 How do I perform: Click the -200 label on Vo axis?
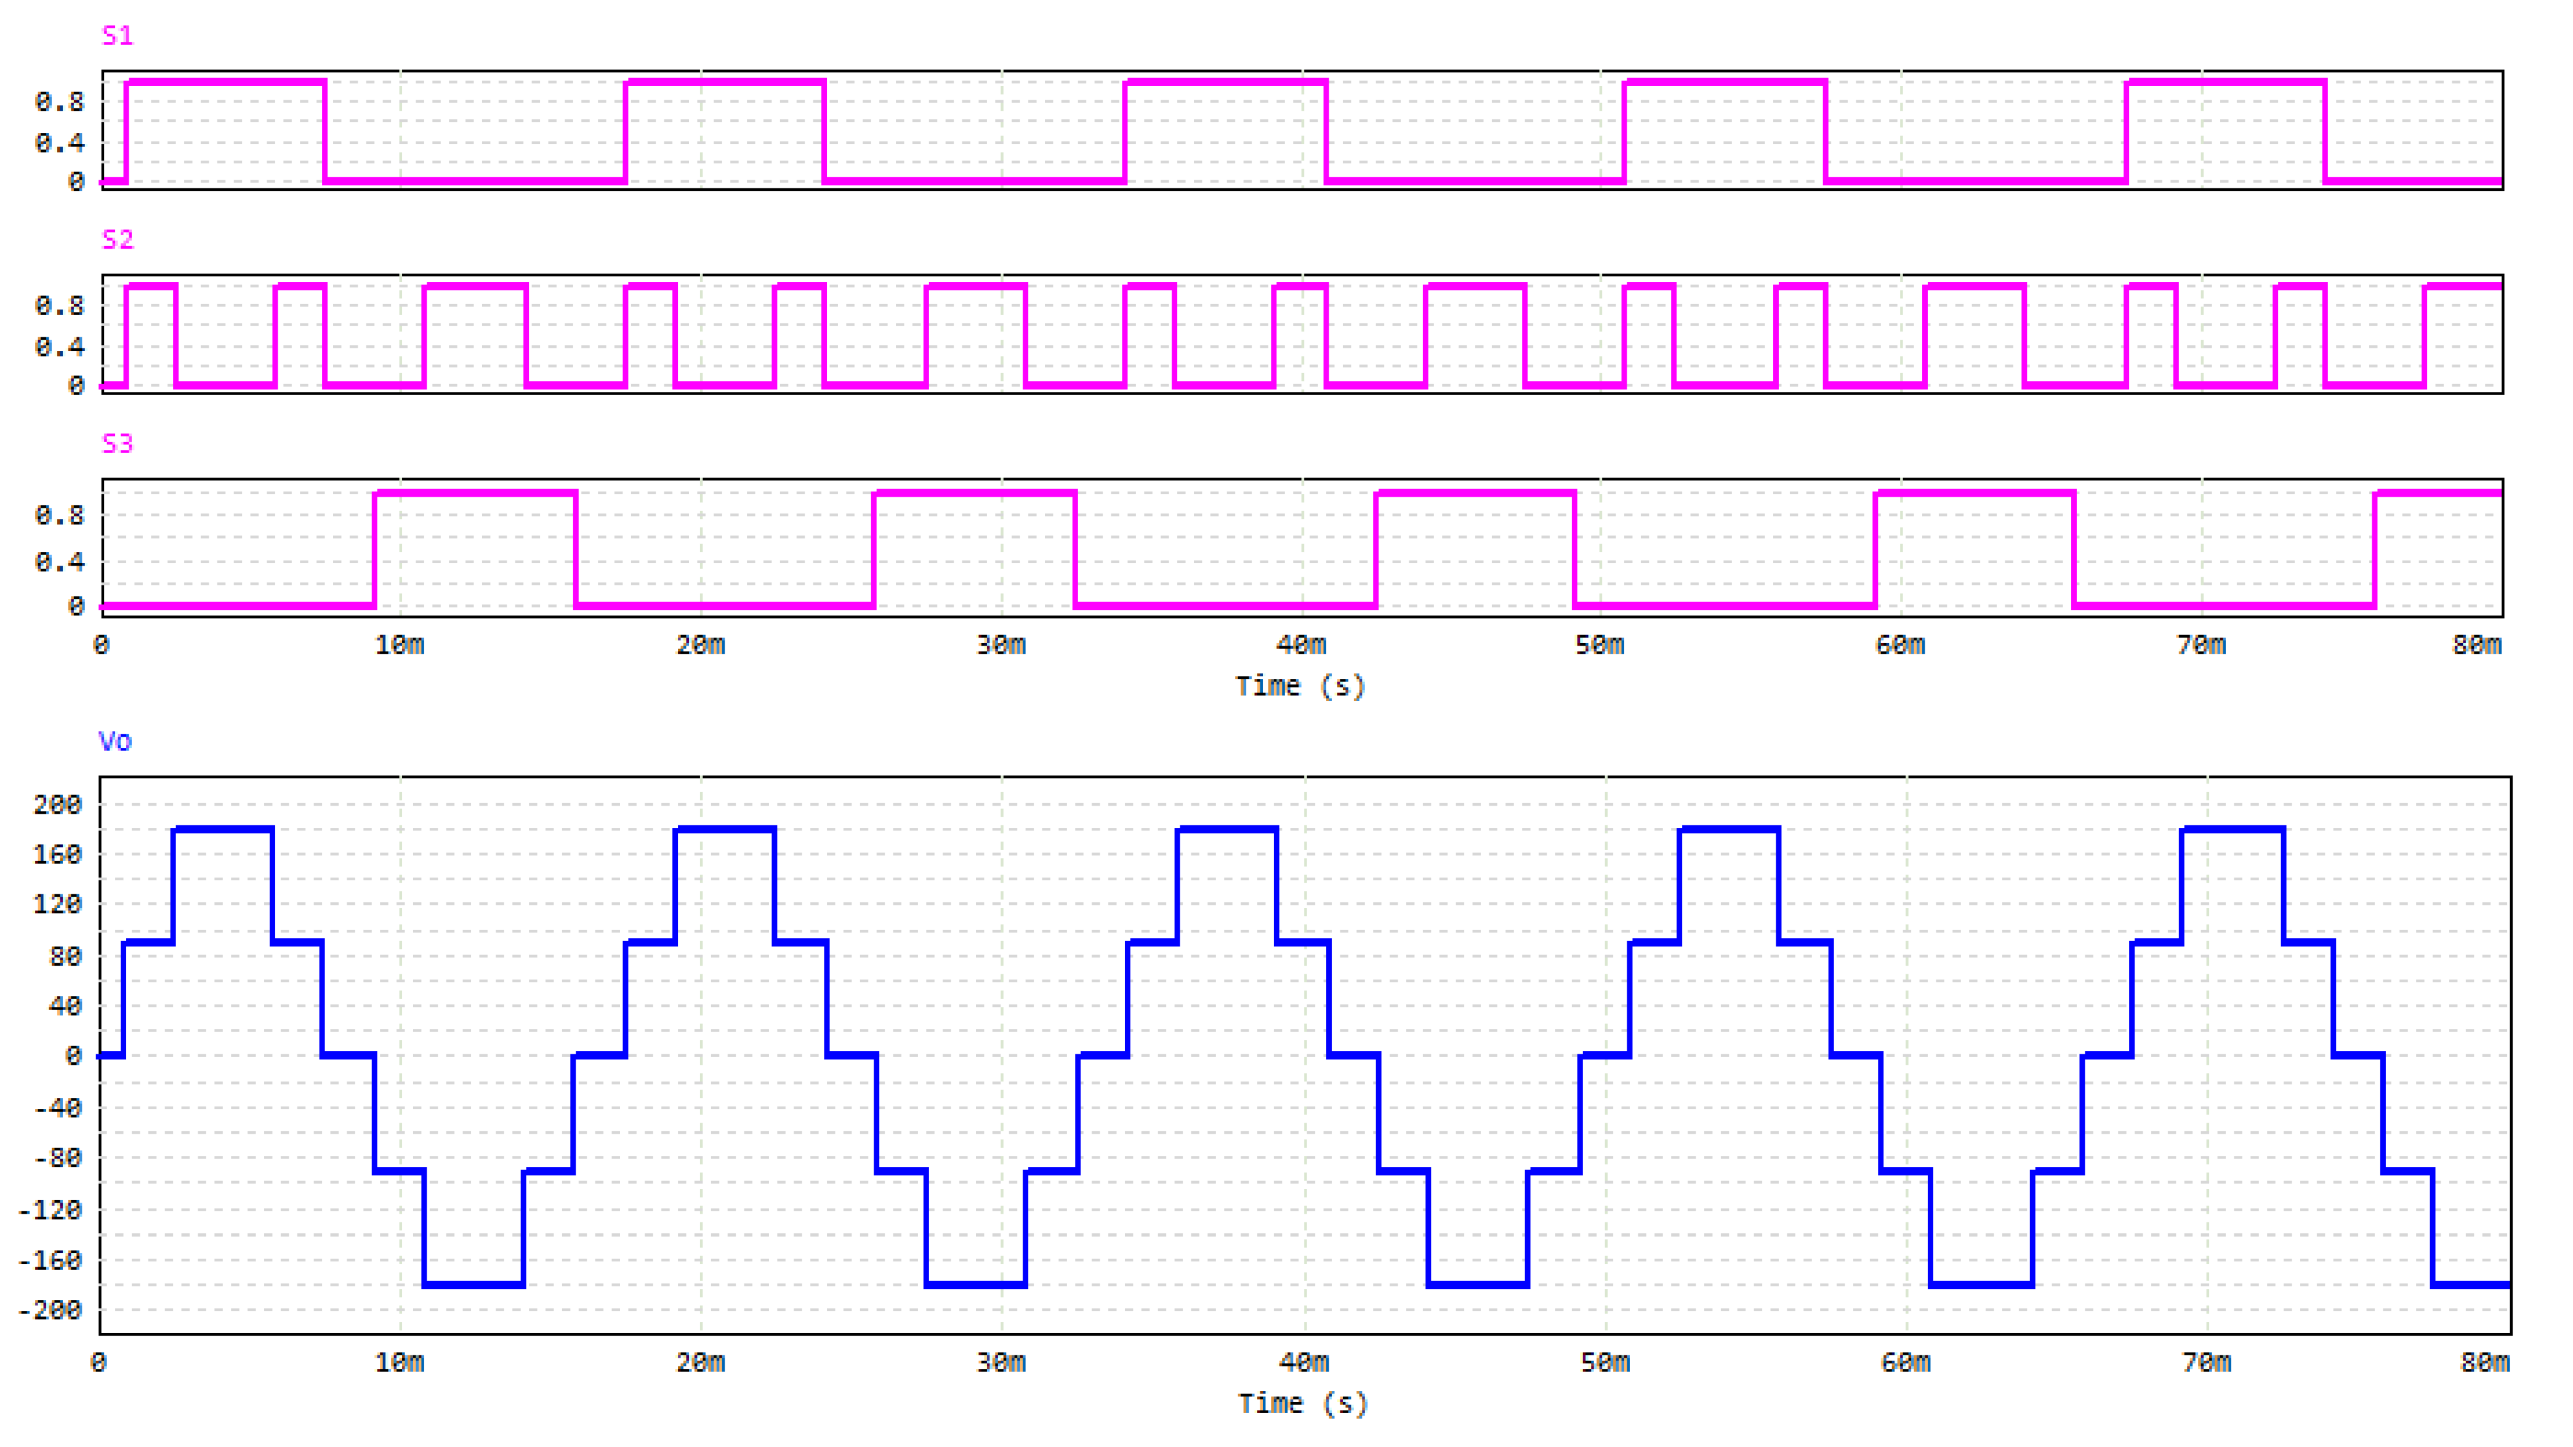click(50, 1310)
